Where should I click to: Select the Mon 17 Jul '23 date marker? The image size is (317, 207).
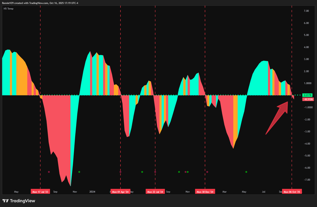pyautogui.click(x=40, y=192)
